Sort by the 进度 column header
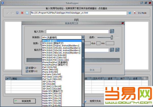Screen dimensions: 153x107 pyautogui.click(x=135, y=78)
